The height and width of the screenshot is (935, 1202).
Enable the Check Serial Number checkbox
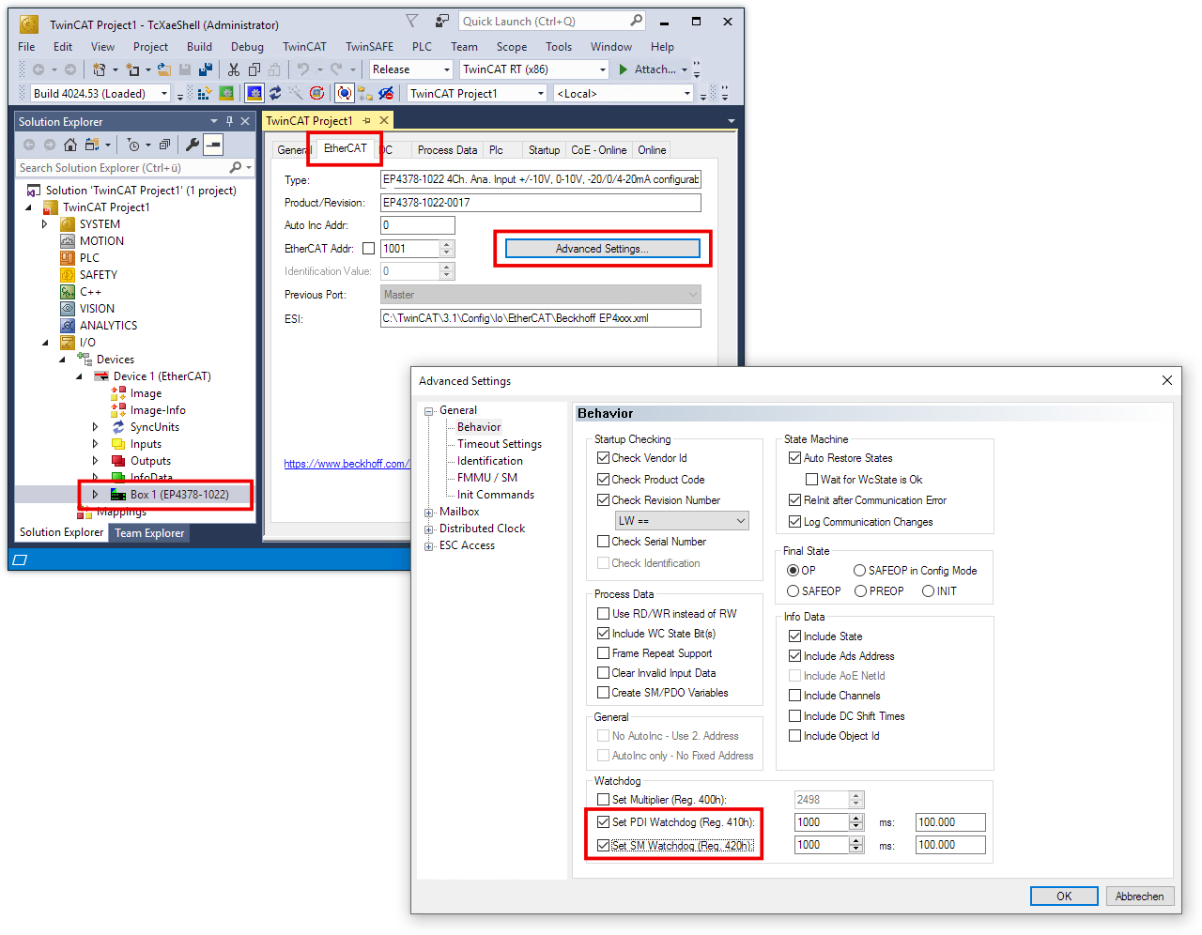pyautogui.click(x=604, y=542)
